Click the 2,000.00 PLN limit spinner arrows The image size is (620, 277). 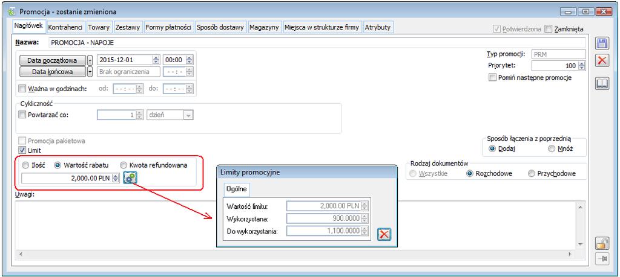(116, 179)
